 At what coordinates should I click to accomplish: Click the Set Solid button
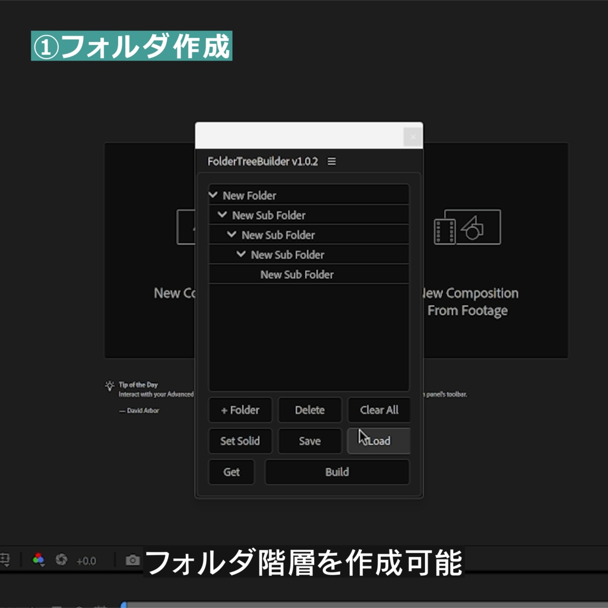pyautogui.click(x=240, y=441)
